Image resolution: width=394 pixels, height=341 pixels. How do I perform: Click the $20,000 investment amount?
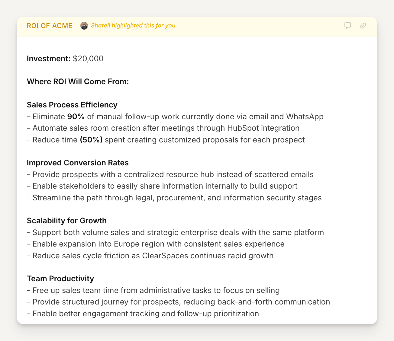pos(88,59)
